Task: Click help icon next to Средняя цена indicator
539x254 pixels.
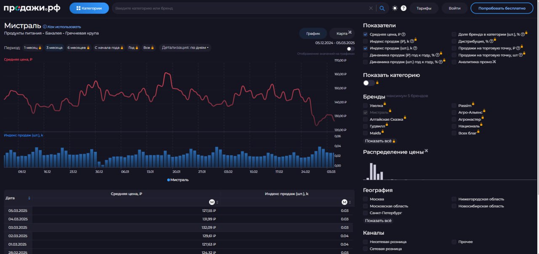Action: click(403, 34)
